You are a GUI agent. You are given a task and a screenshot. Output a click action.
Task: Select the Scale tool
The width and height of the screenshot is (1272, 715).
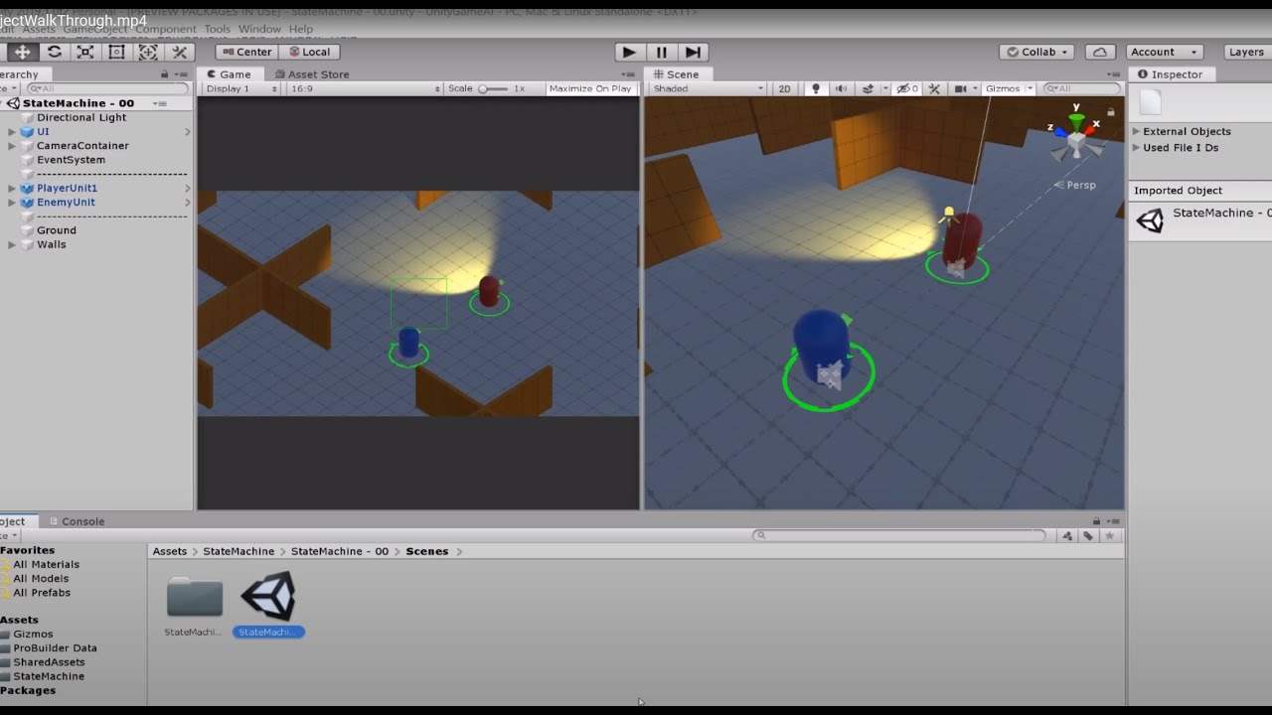tap(85, 52)
